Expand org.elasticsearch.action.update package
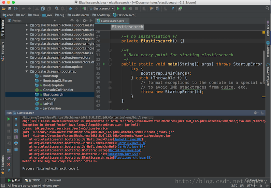Screen dimensions: 271x188 coord(27,67)
